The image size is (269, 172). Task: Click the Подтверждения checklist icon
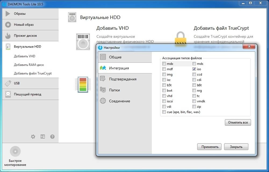103,79
